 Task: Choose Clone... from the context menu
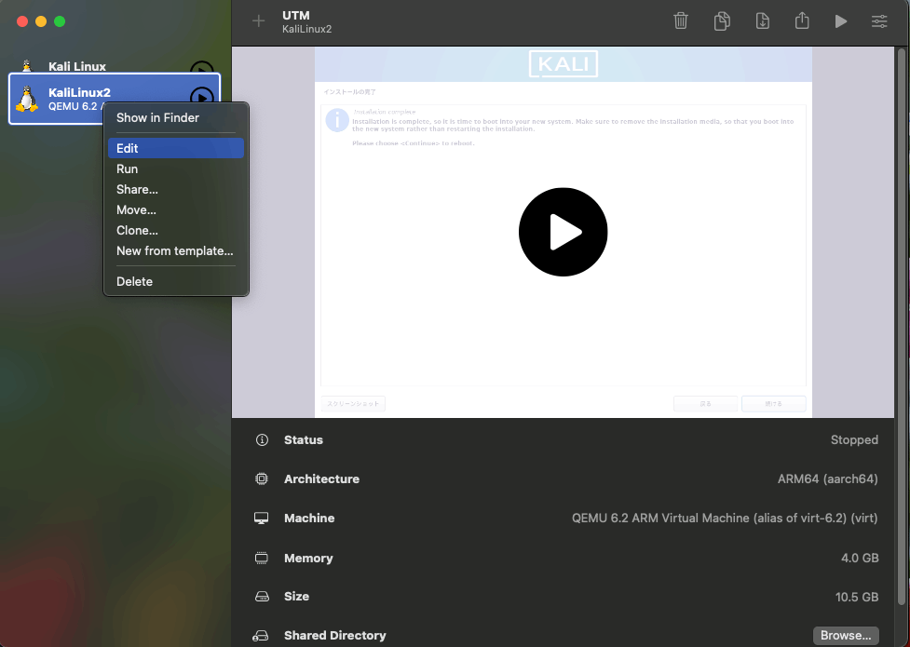(x=175, y=230)
